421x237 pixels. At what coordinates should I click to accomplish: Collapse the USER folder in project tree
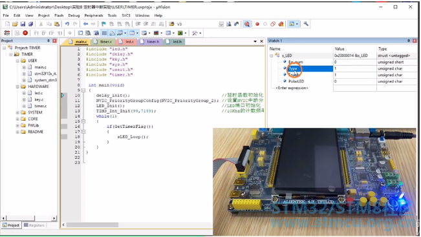tap(17, 61)
